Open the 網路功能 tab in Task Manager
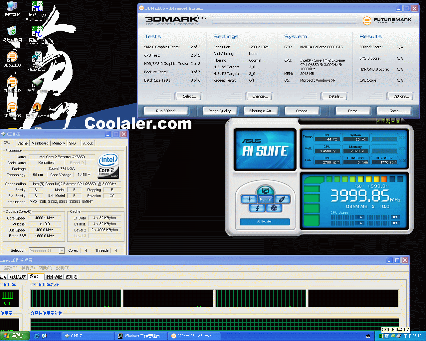 pyautogui.click(x=54, y=277)
